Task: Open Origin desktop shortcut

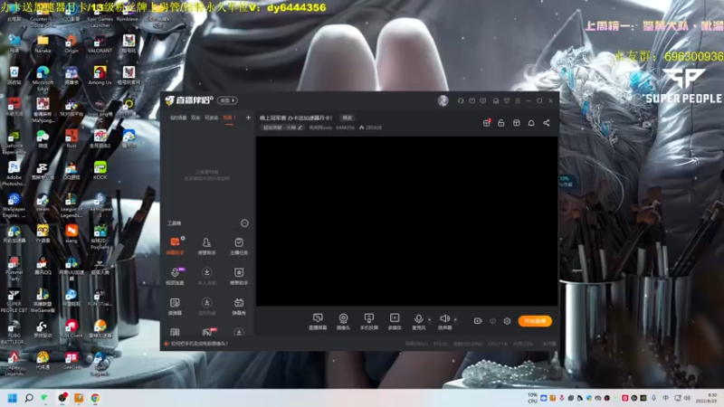Action: pyautogui.click(x=71, y=43)
